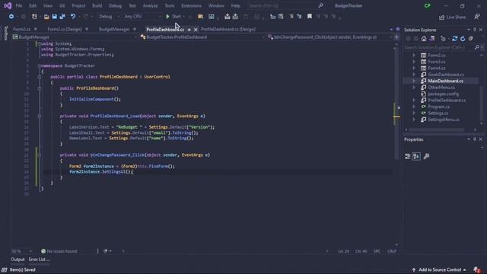Click the folder icon right of Start
This screenshot has height=274, width=487.
[200, 17]
